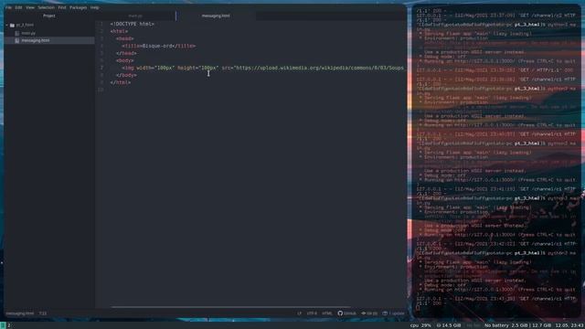Click line number 7 in the gutter
Image resolution: width=585 pixels, height=329 pixels.
coord(101,68)
